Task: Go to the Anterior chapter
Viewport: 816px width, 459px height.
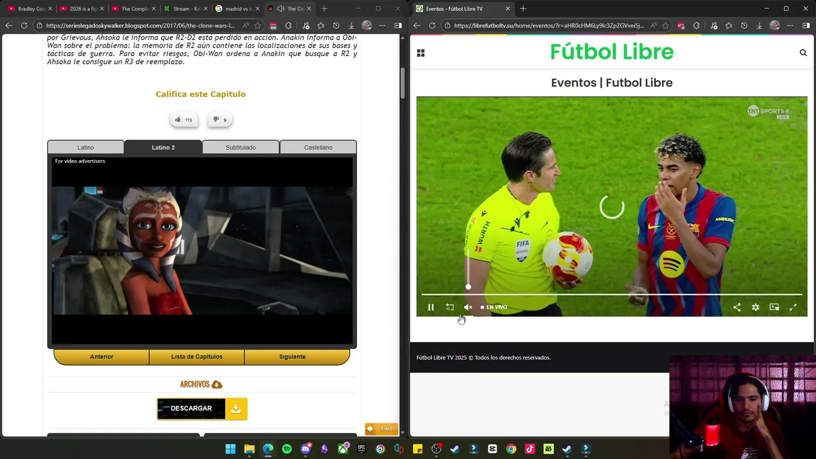Action: click(101, 357)
